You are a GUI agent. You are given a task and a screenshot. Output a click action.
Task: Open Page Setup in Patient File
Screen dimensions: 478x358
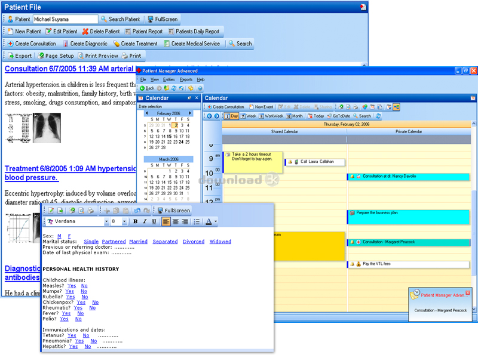[x=56, y=55]
